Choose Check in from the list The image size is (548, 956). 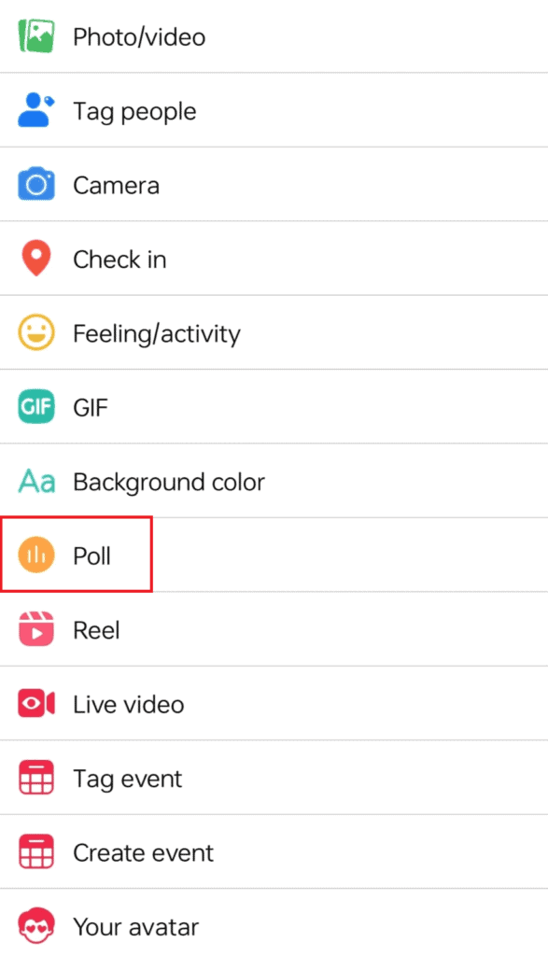click(x=119, y=259)
